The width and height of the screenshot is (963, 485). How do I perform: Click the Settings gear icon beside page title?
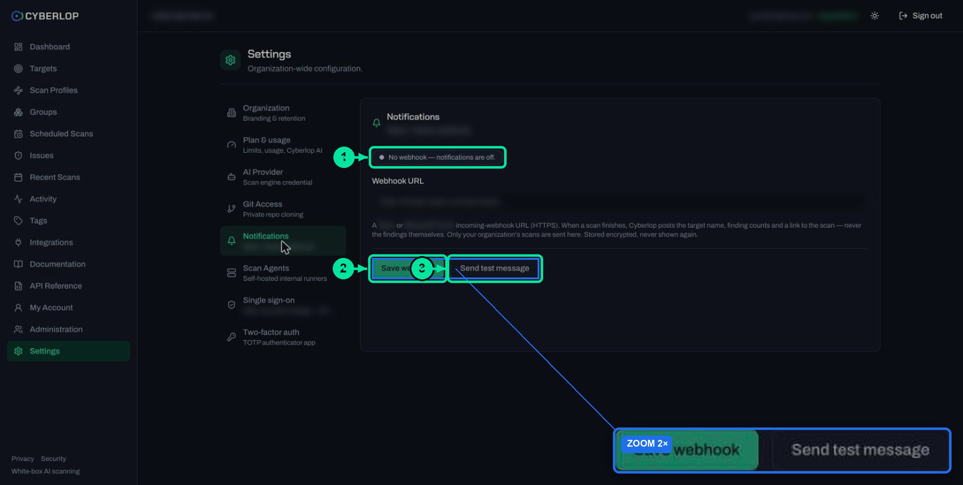[230, 60]
